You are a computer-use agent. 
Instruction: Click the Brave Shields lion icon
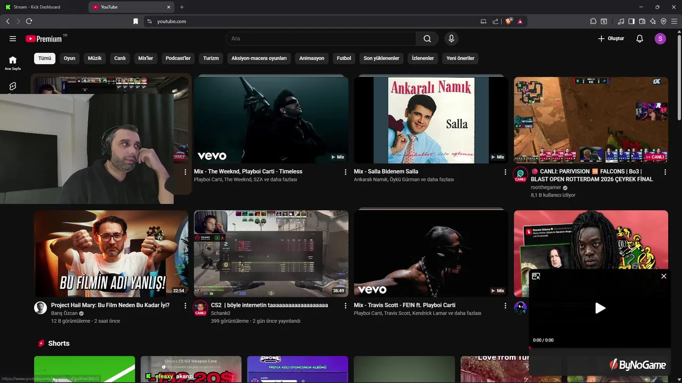tap(509, 21)
